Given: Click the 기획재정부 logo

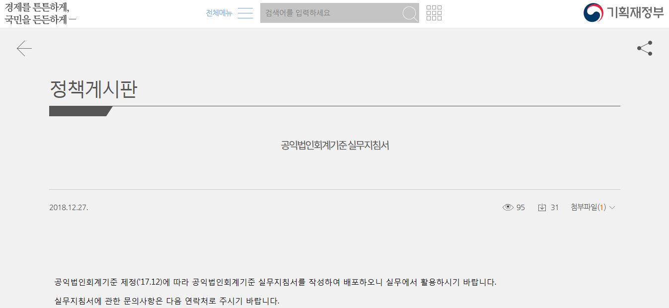Looking at the screenshot, I should tap(623, 13).
